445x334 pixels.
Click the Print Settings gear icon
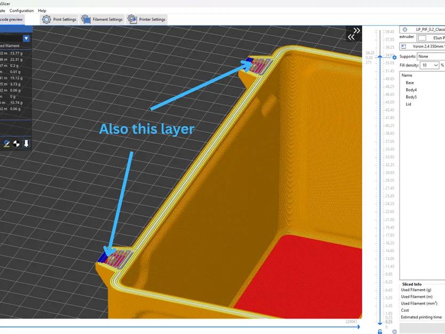pos(46,19)
